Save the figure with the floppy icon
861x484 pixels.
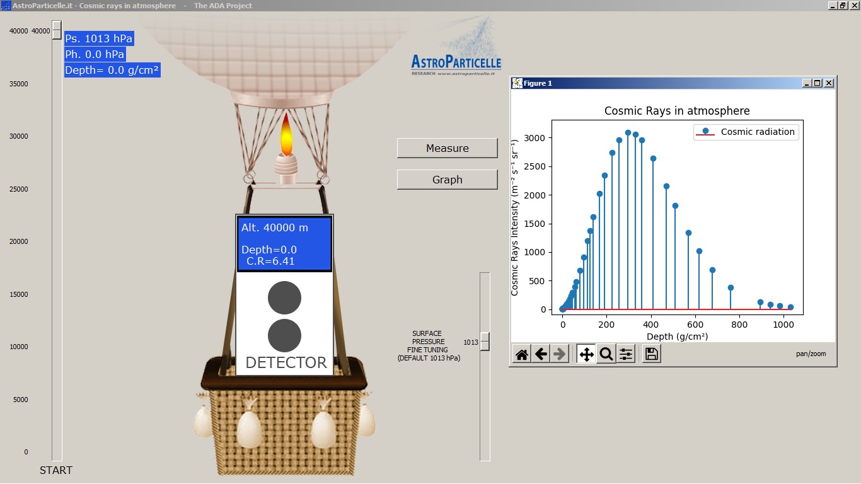[x=652, y=354]
